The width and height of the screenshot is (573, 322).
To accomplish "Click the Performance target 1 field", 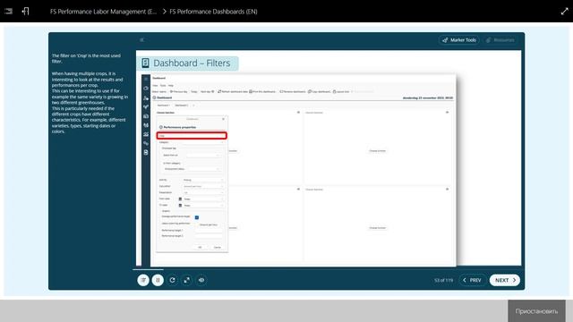I will click(208, 231).
